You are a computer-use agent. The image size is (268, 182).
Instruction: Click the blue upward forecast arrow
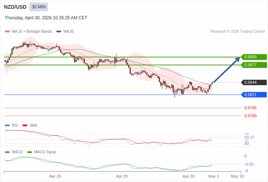point(226,70)
